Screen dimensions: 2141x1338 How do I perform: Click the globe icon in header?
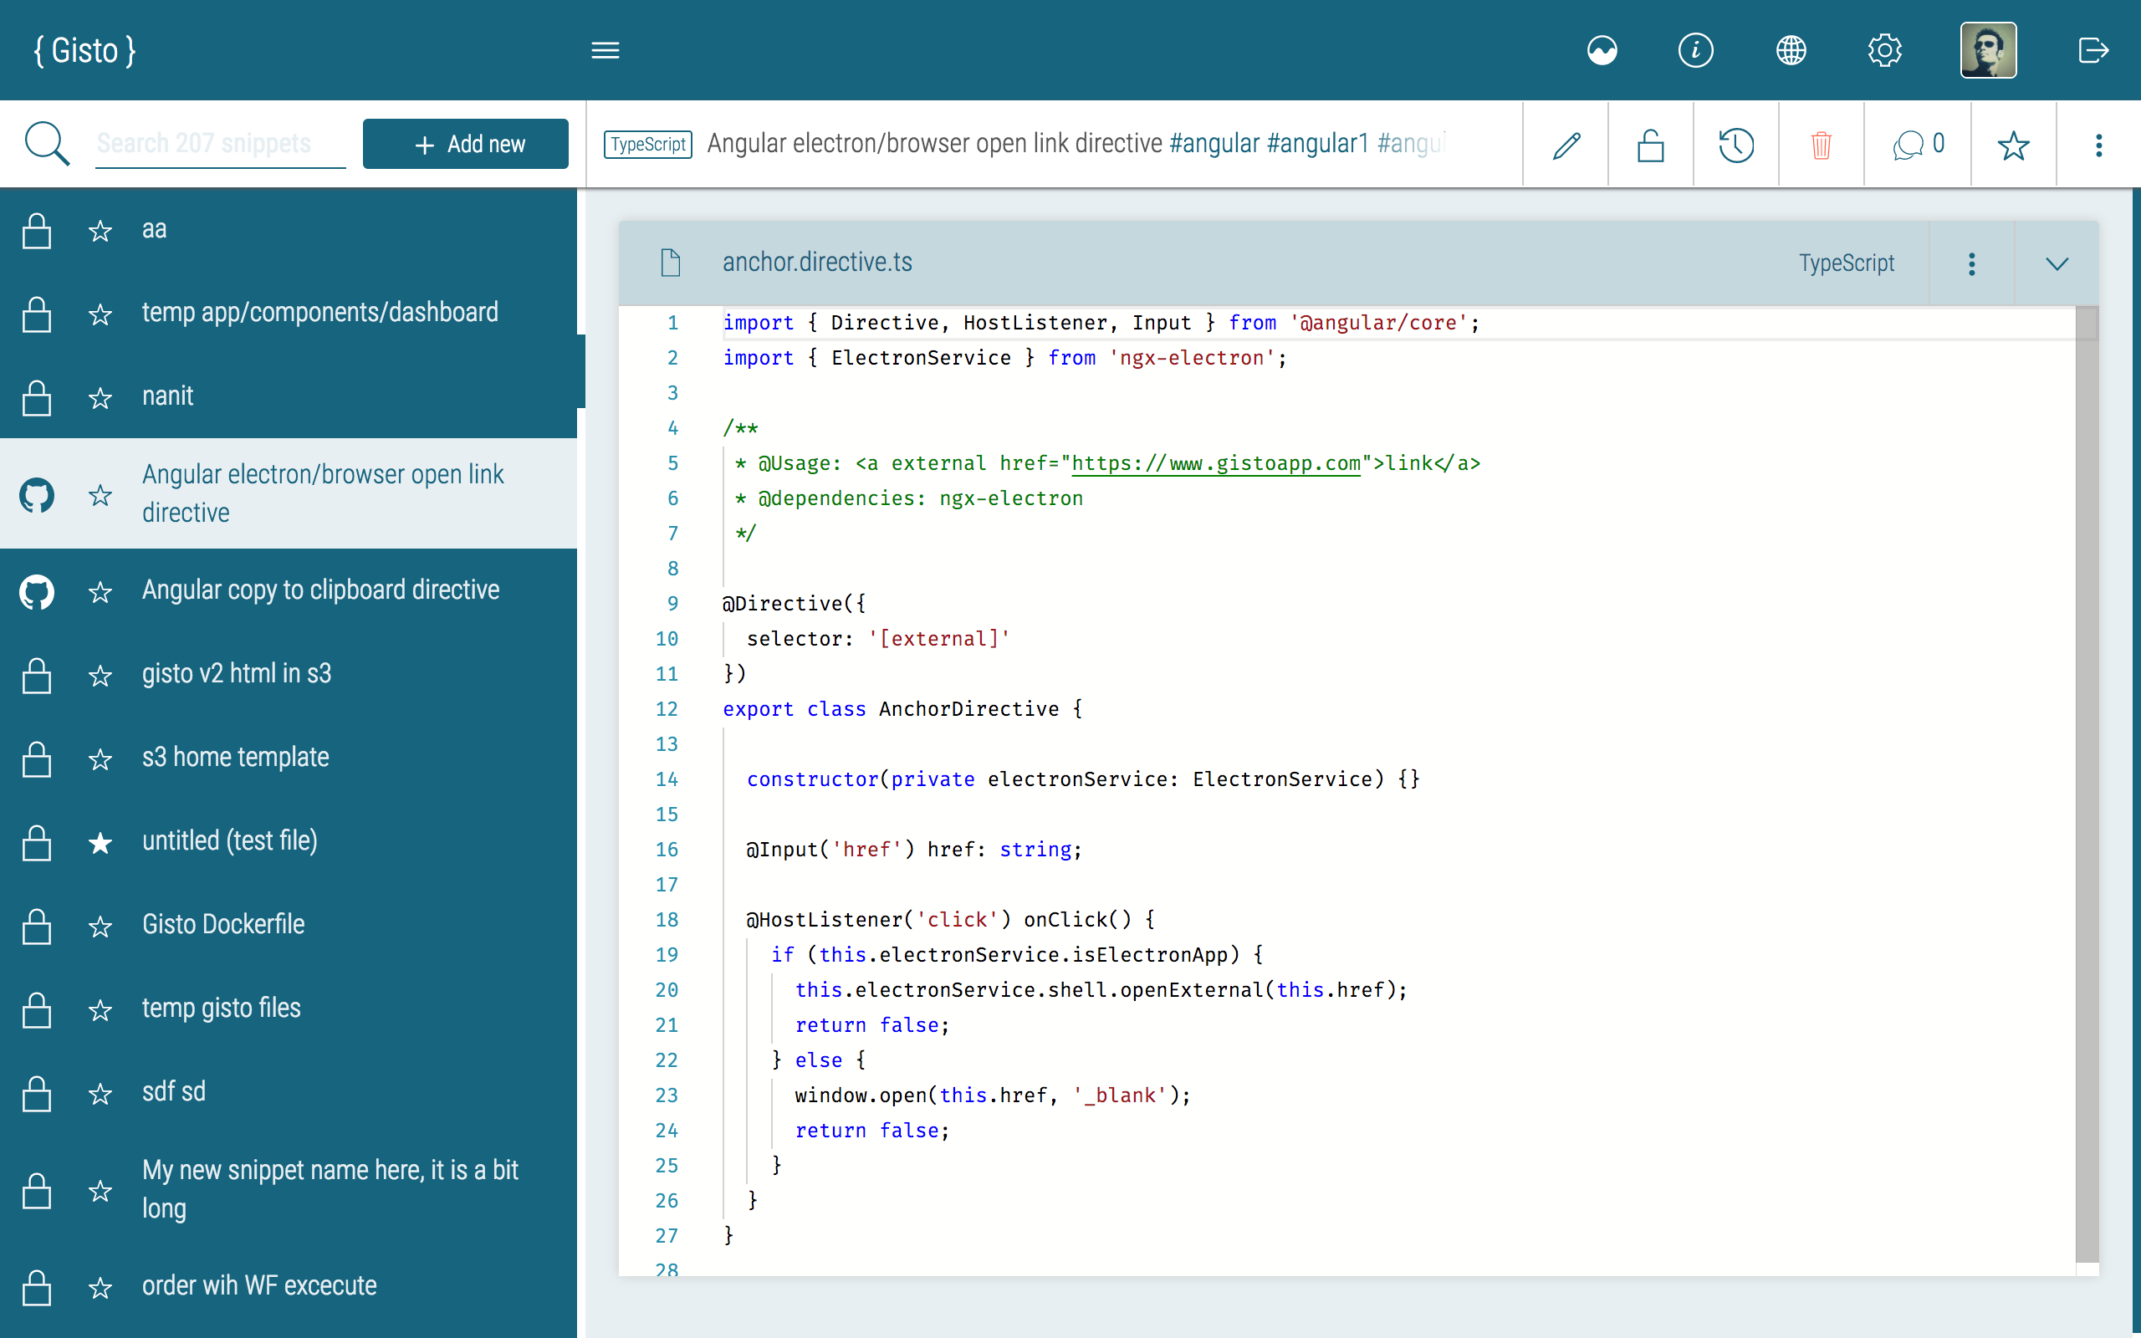tap(1791, 50)
